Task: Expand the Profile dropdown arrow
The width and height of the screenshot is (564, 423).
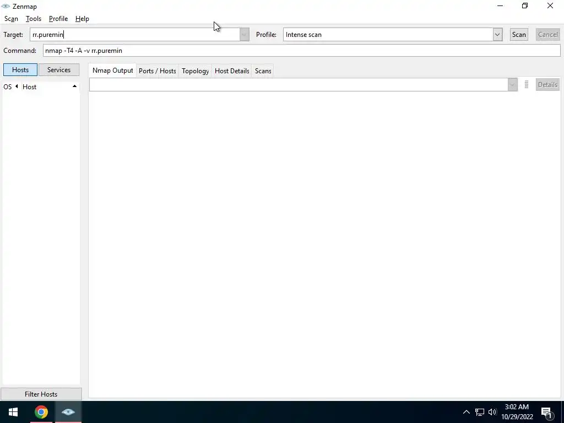Action: click(x=497, y=35)
